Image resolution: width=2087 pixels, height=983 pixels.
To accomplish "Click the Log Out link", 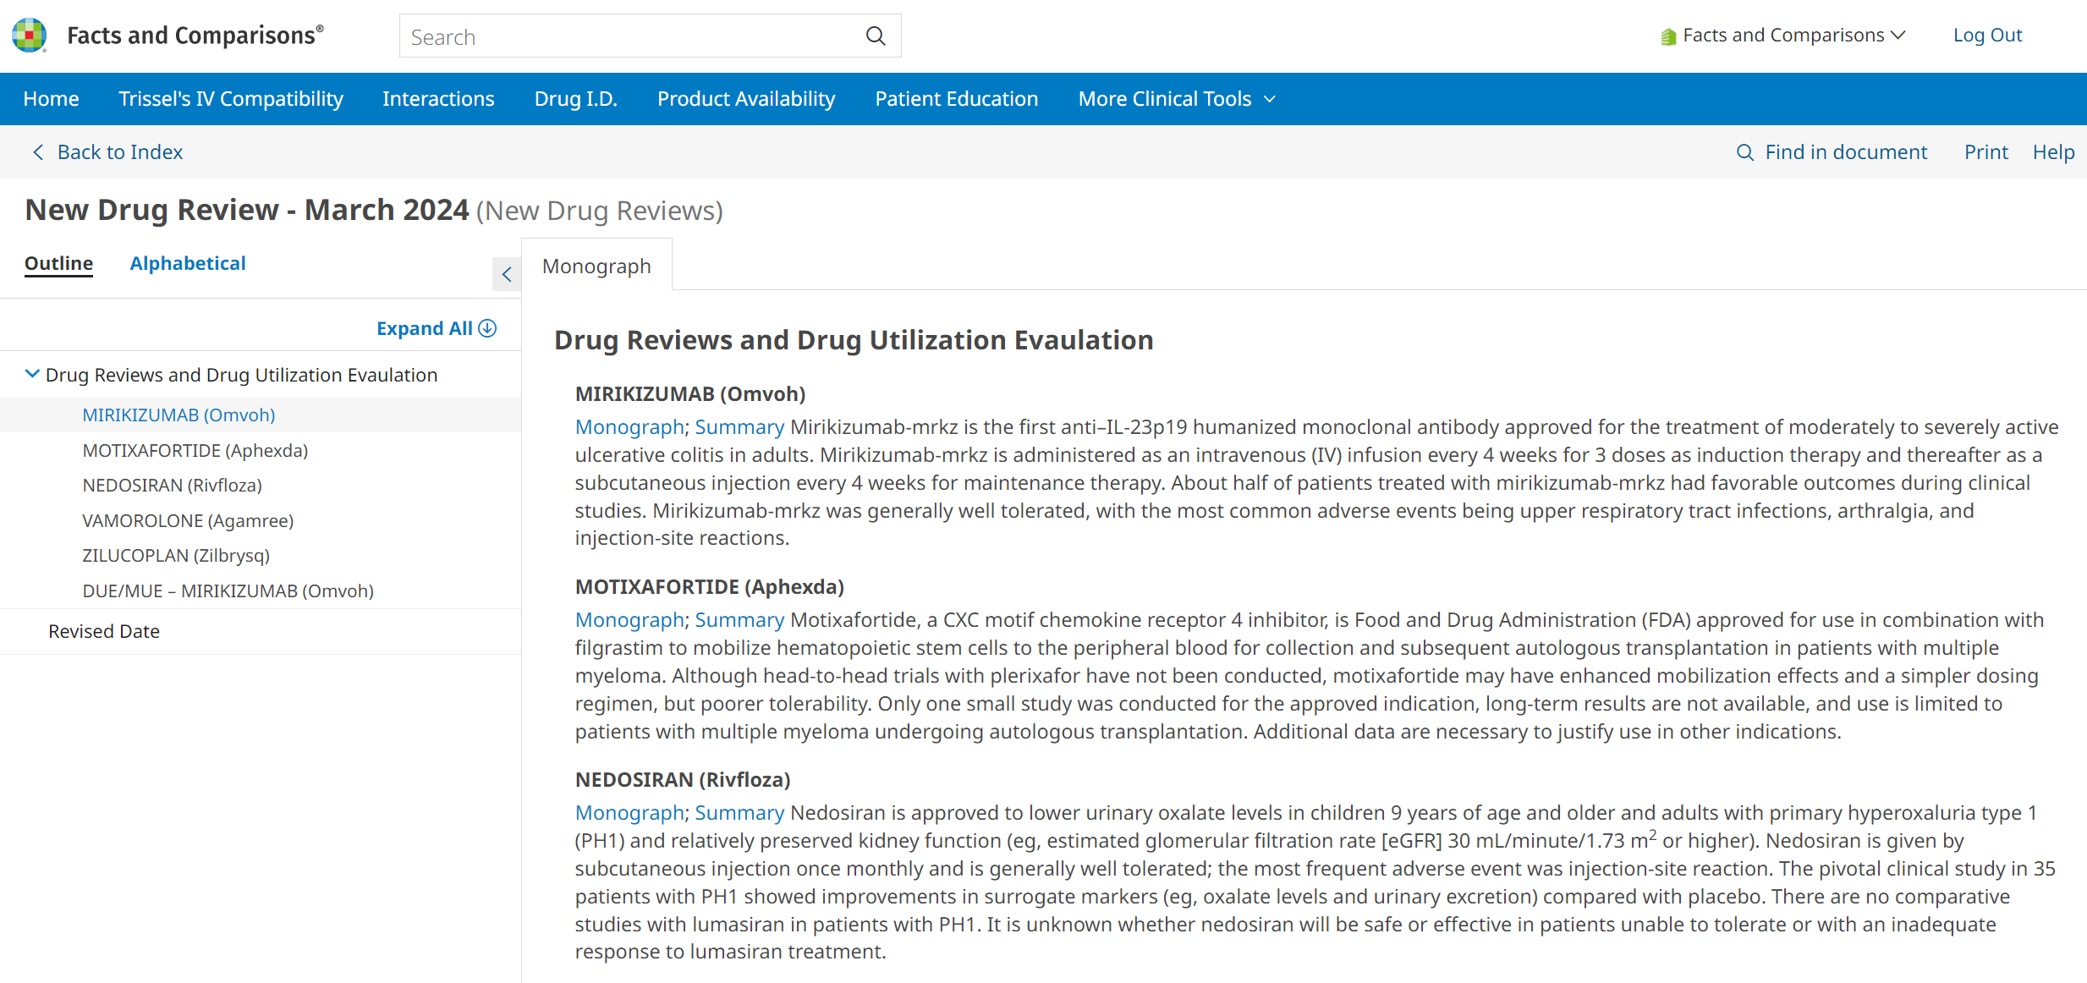I will (x=1987, y=36).
